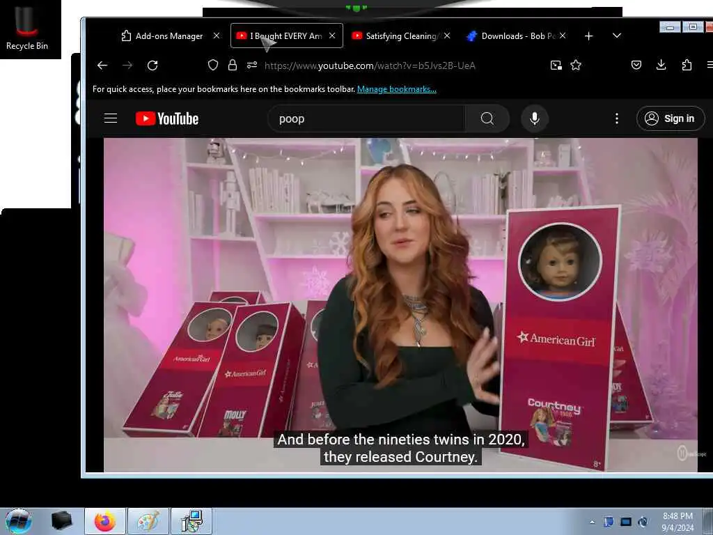
Task: Open the site permissions icon
Action: point(252,65)
